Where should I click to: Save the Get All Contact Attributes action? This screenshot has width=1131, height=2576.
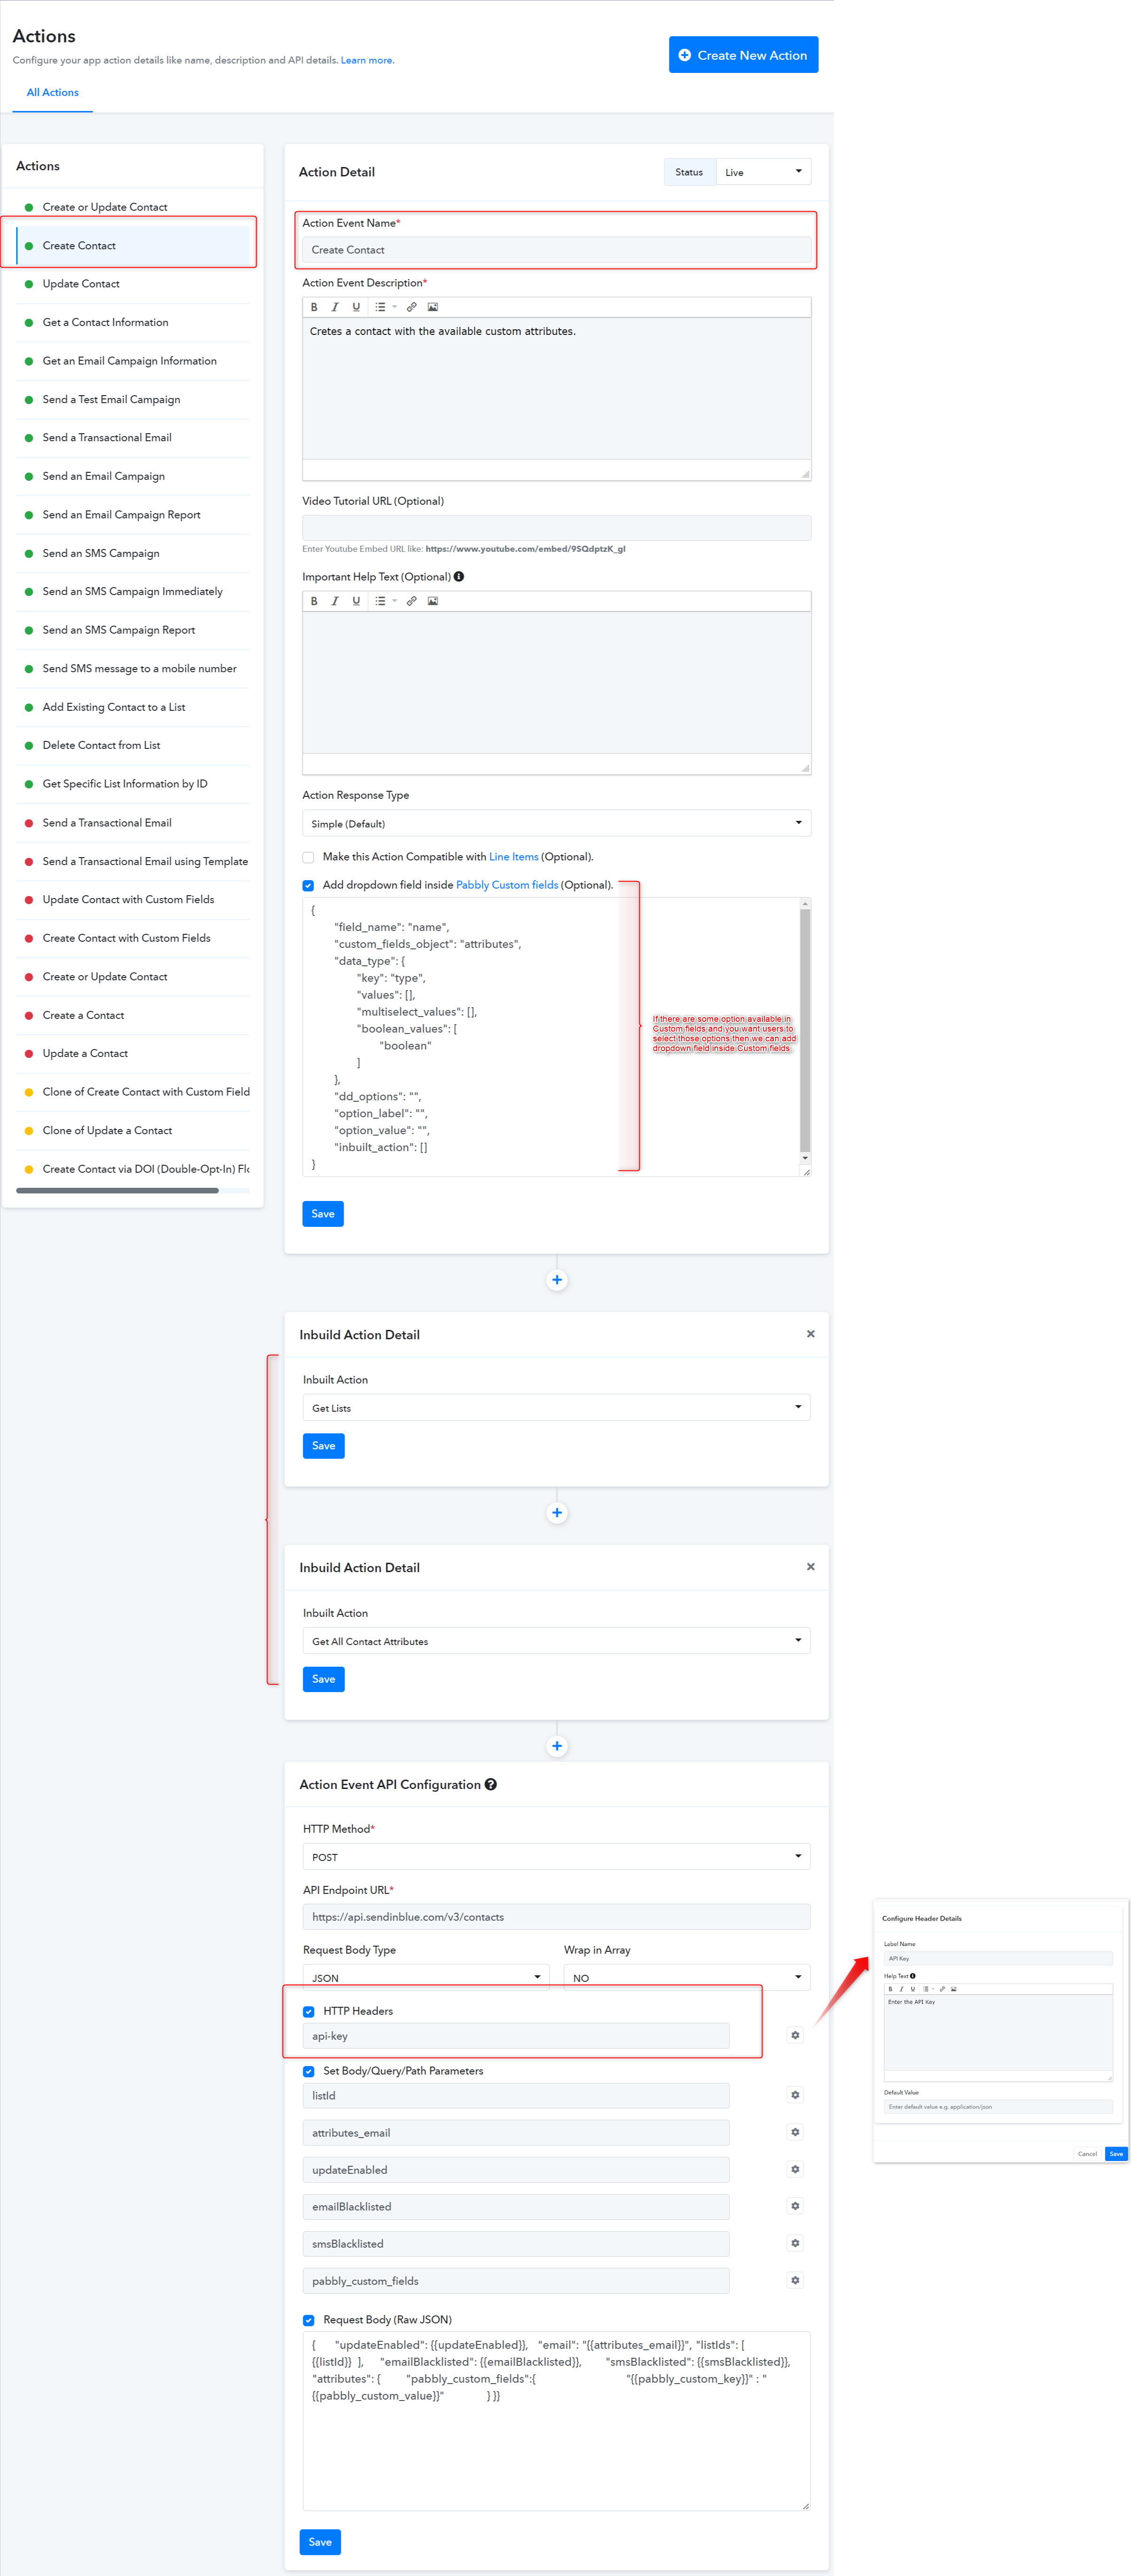(x=324, y=1679)
